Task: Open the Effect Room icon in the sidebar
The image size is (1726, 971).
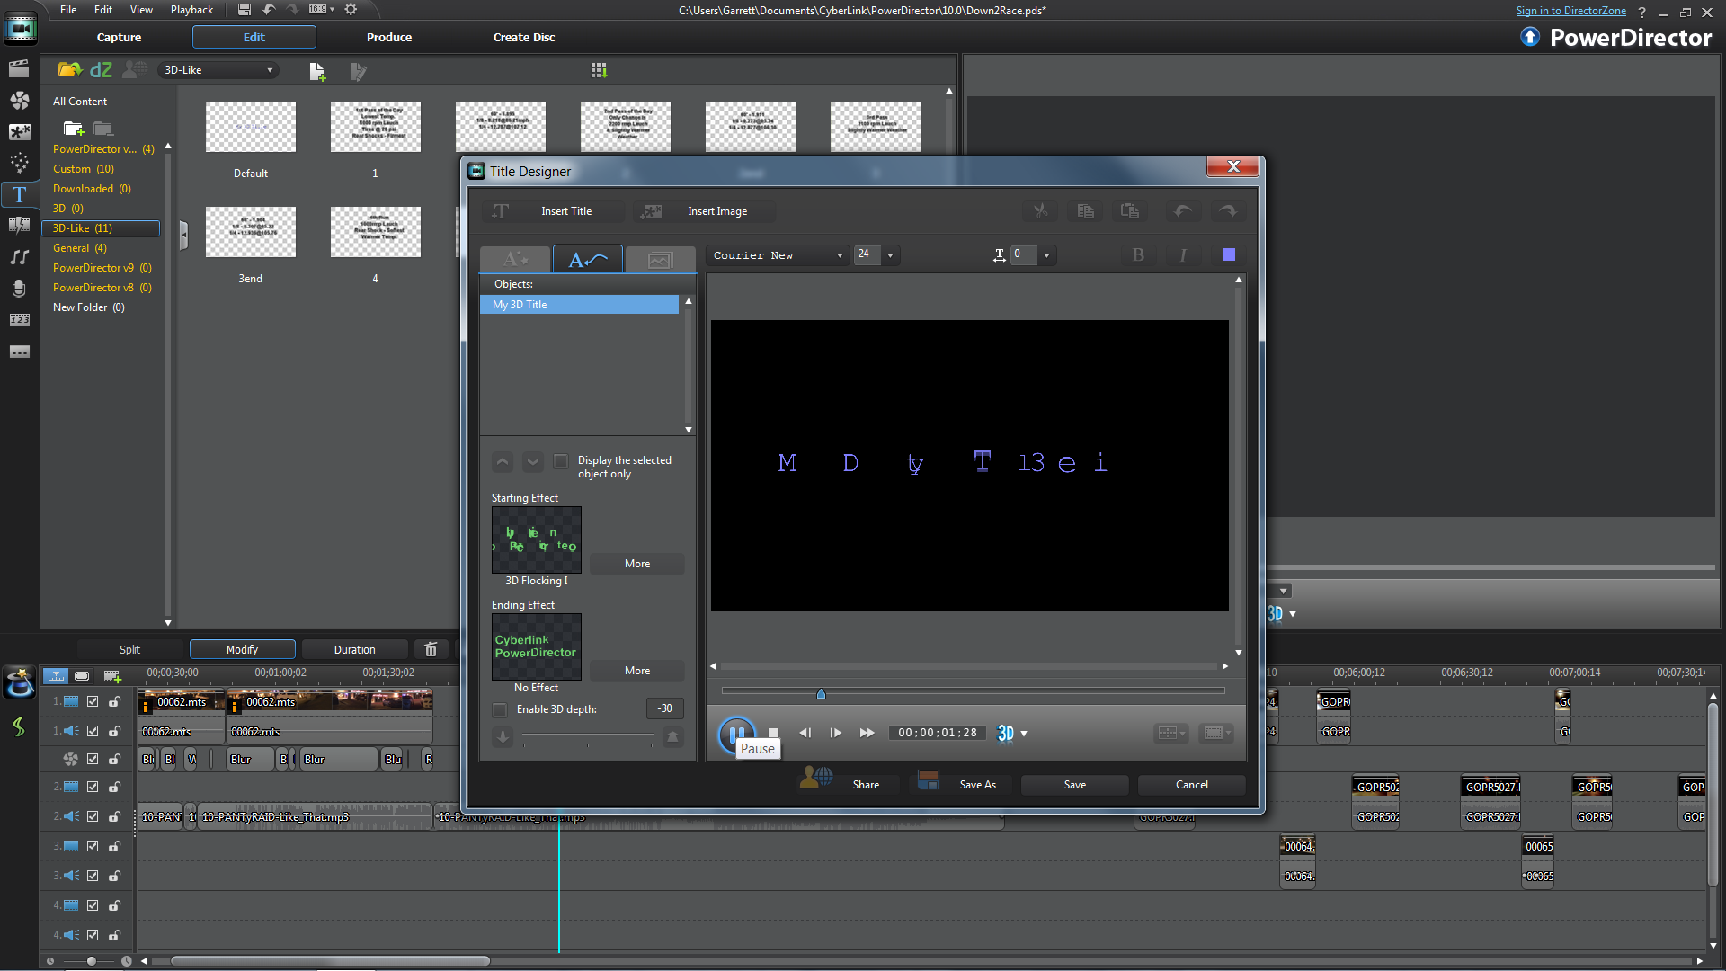Action: point(19,100)
